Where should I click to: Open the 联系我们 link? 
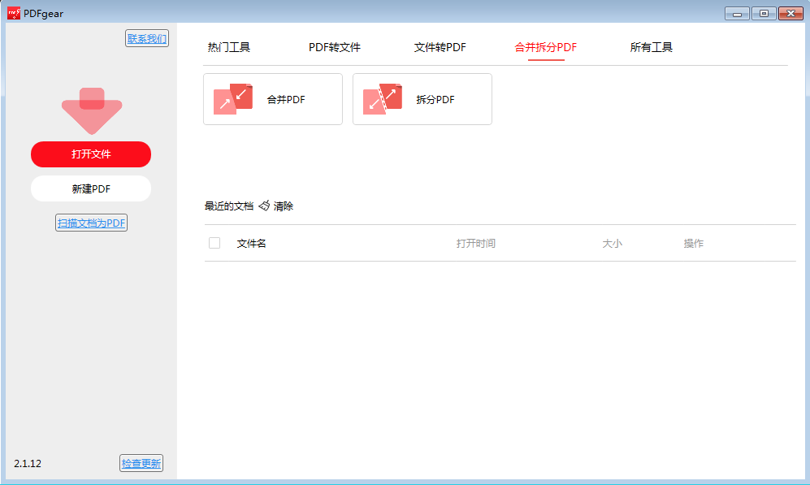click(x=147, y=38)
